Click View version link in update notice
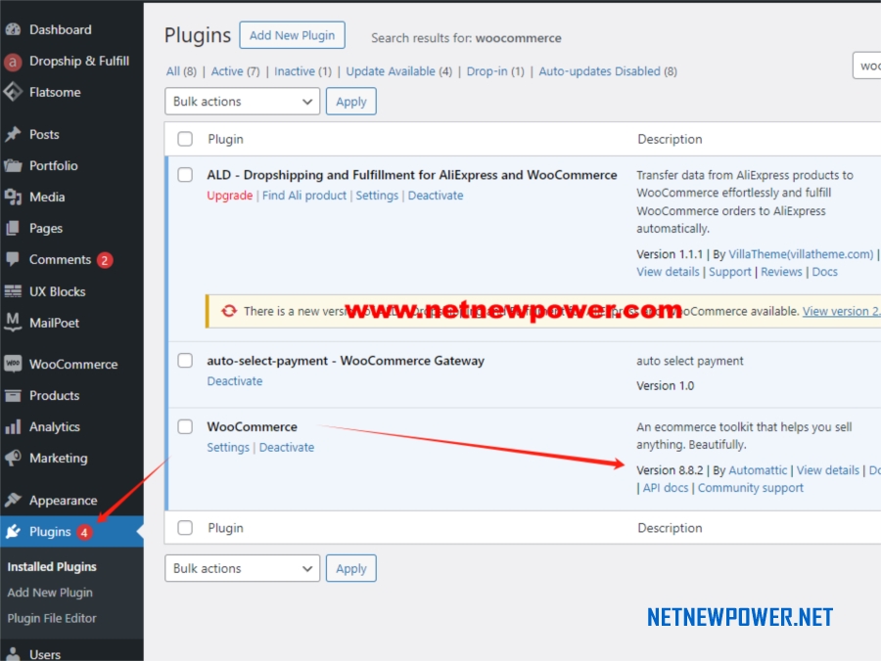The width and height of the screenshot is (881, 661). click(841, 311)
